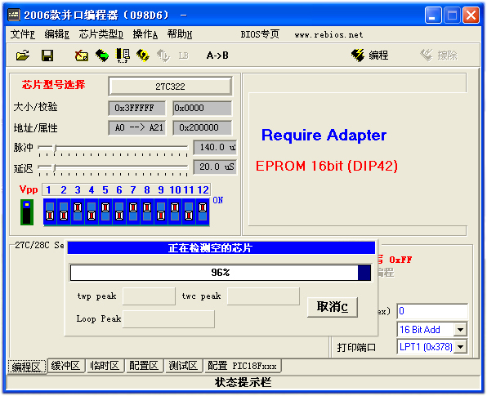Toggle DIP switch number 3
Screen dimensions: 487x396
pos(78,211)
